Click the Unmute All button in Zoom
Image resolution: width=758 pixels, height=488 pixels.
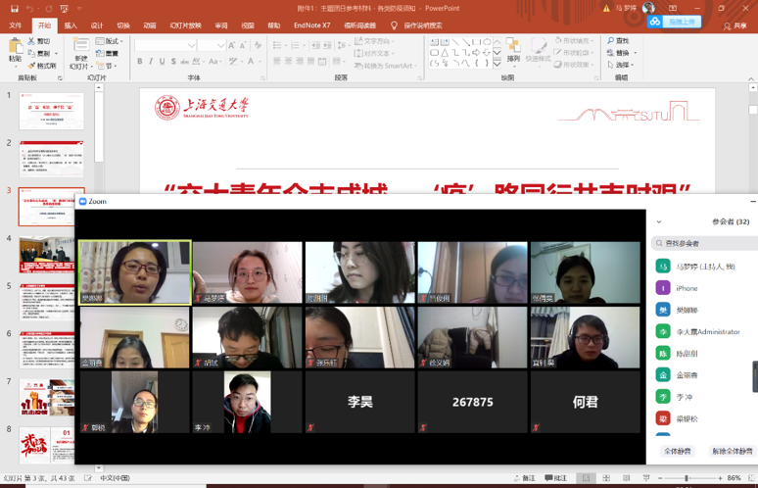point(732,451)
